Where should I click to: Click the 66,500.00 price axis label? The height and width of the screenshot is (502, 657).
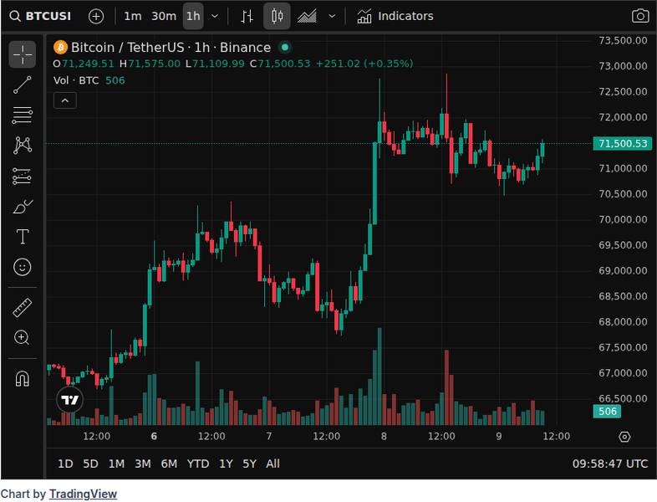point(623,398)
